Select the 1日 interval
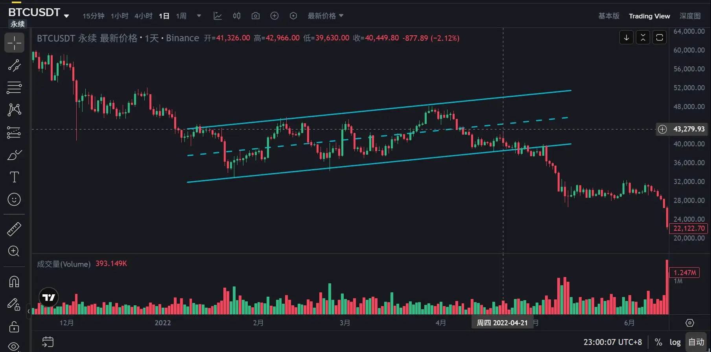 click(164, 16)
